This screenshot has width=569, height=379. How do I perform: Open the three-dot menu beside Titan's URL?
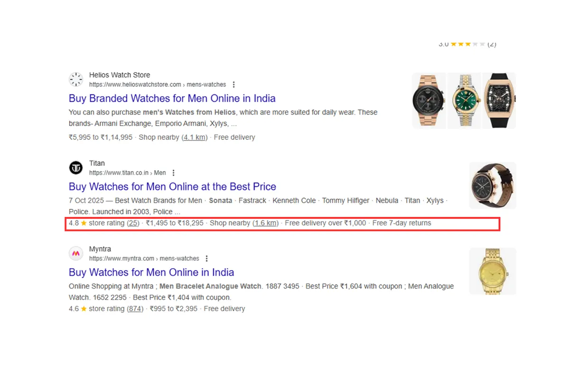(174, 172)
